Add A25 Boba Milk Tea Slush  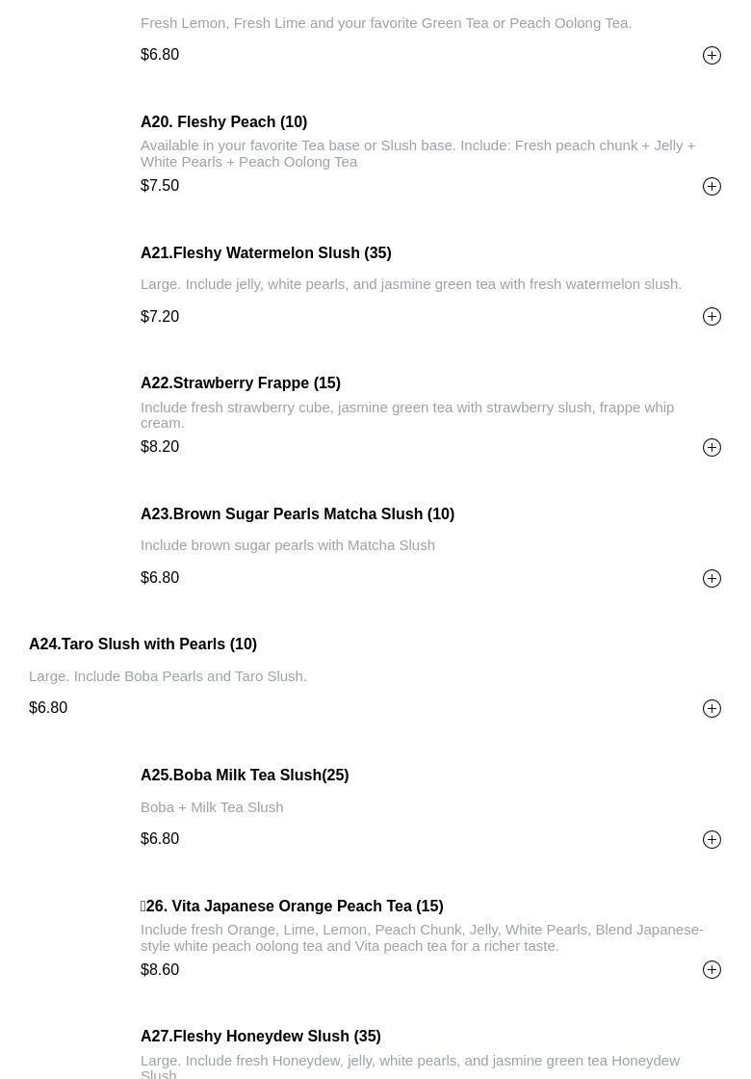[712, 840]
